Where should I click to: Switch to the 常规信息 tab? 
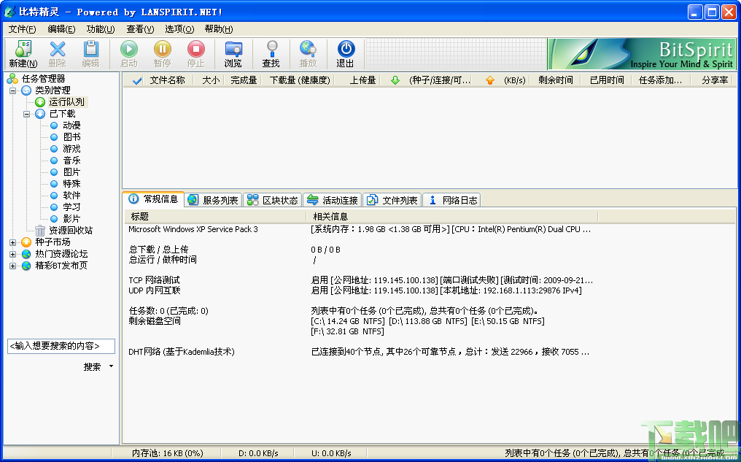pos(154,199)
